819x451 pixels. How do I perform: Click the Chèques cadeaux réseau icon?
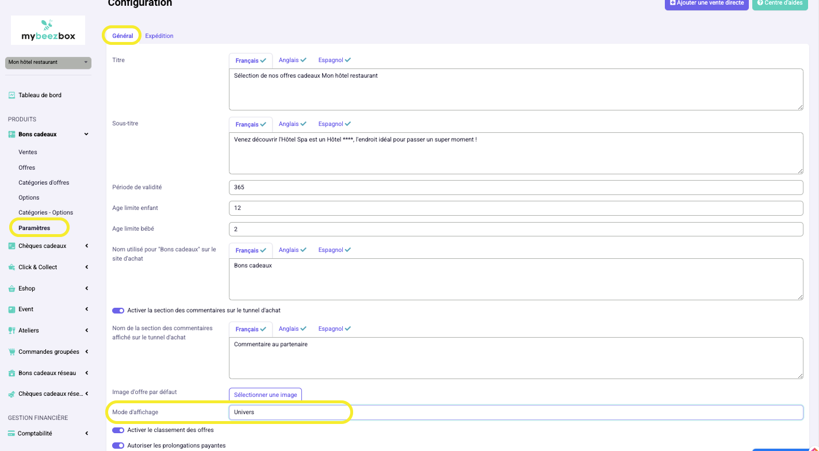12,394
